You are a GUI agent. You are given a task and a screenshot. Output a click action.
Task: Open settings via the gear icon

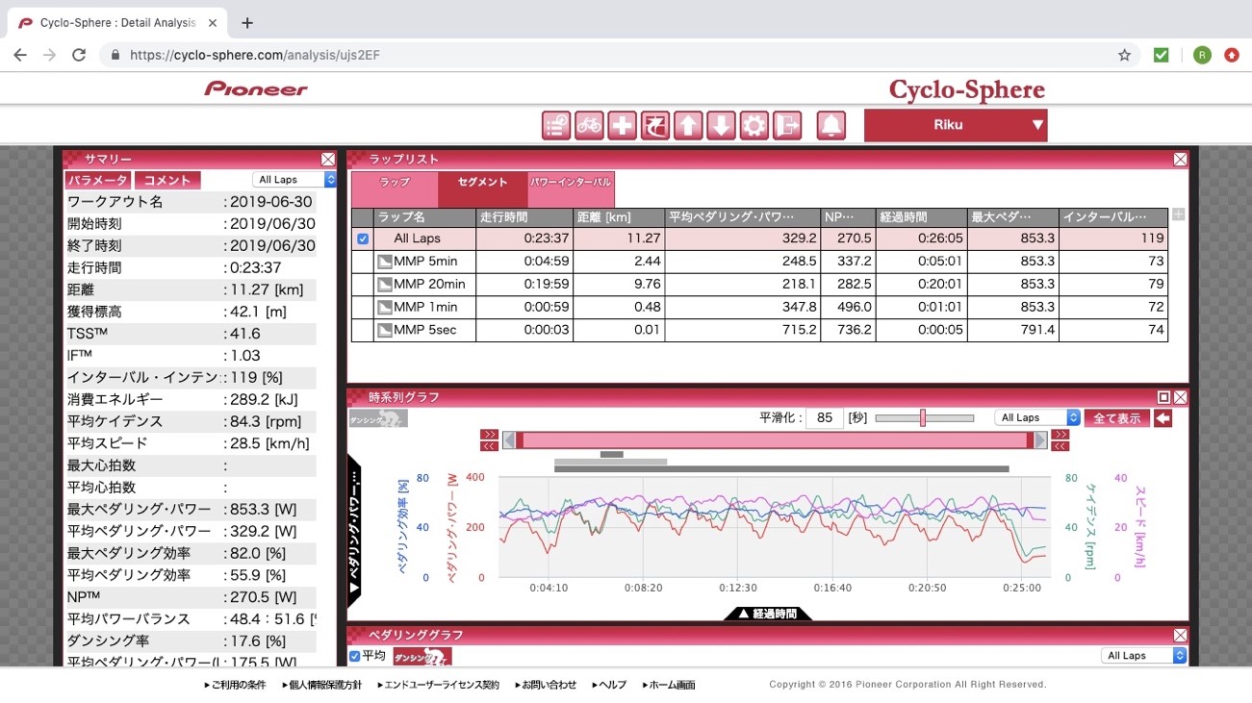754,126
